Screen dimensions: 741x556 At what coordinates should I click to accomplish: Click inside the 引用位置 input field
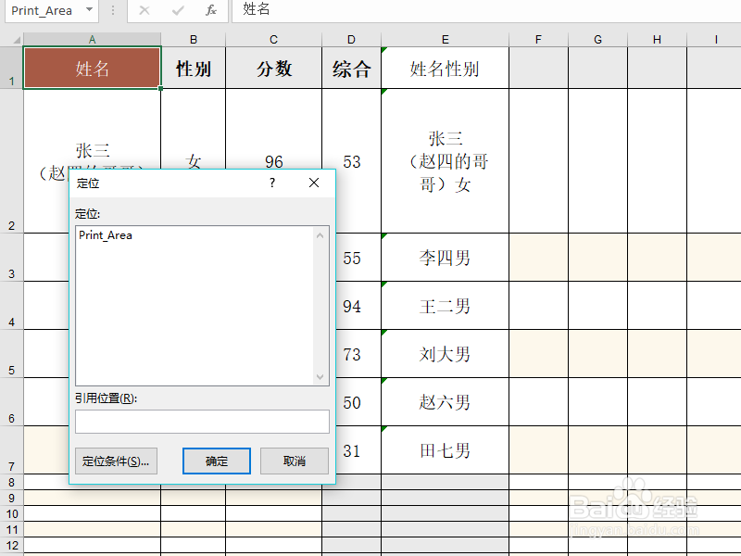[202, 422]
